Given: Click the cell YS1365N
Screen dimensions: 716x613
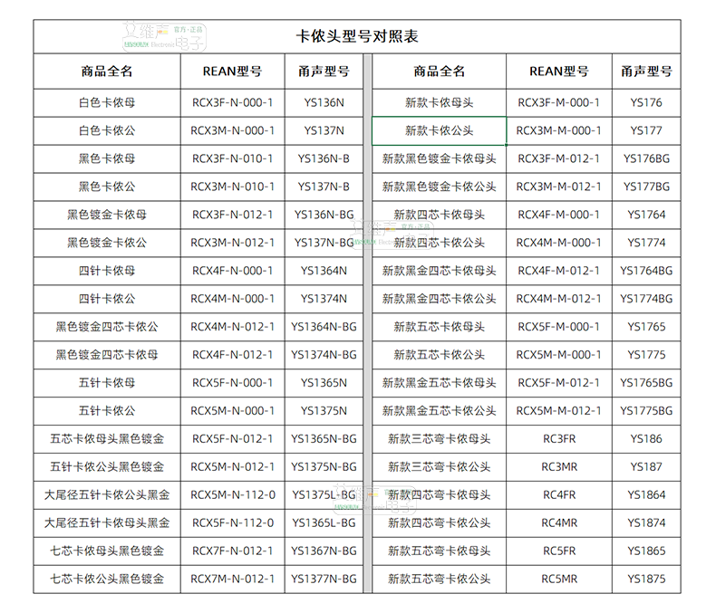Looking at the screenshot, I should click(324, 383).
